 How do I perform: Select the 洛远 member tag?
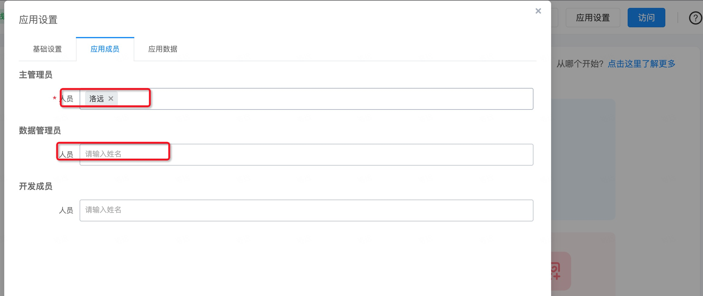coord(96,99)
